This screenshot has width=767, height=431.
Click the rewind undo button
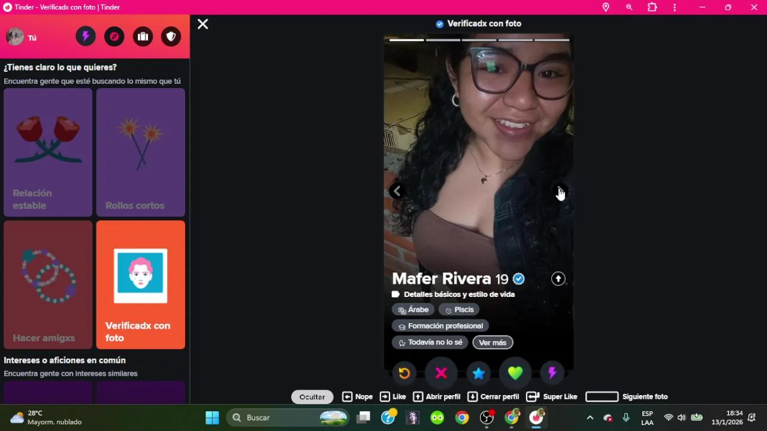coord(404,373)
